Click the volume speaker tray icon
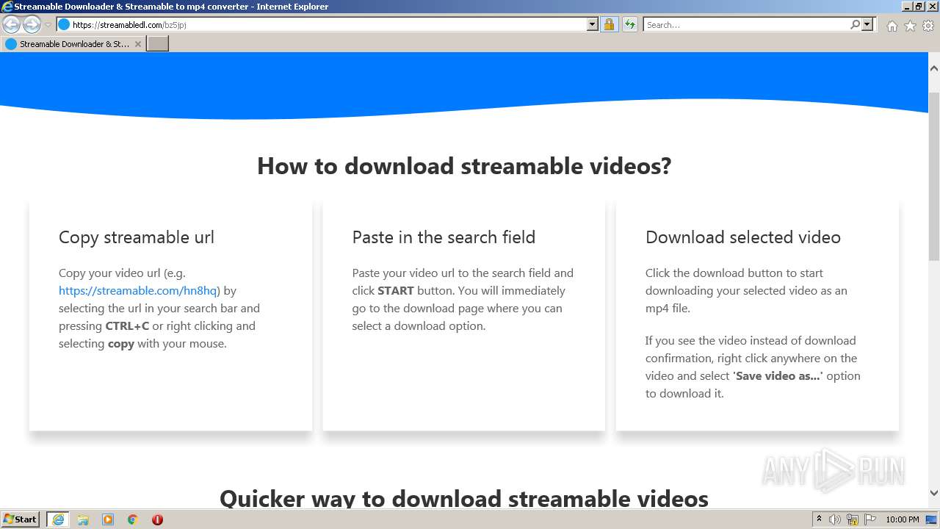This screenshot has height=529, width=940. tap(835, 519)
